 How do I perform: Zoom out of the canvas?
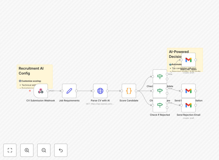44,150
